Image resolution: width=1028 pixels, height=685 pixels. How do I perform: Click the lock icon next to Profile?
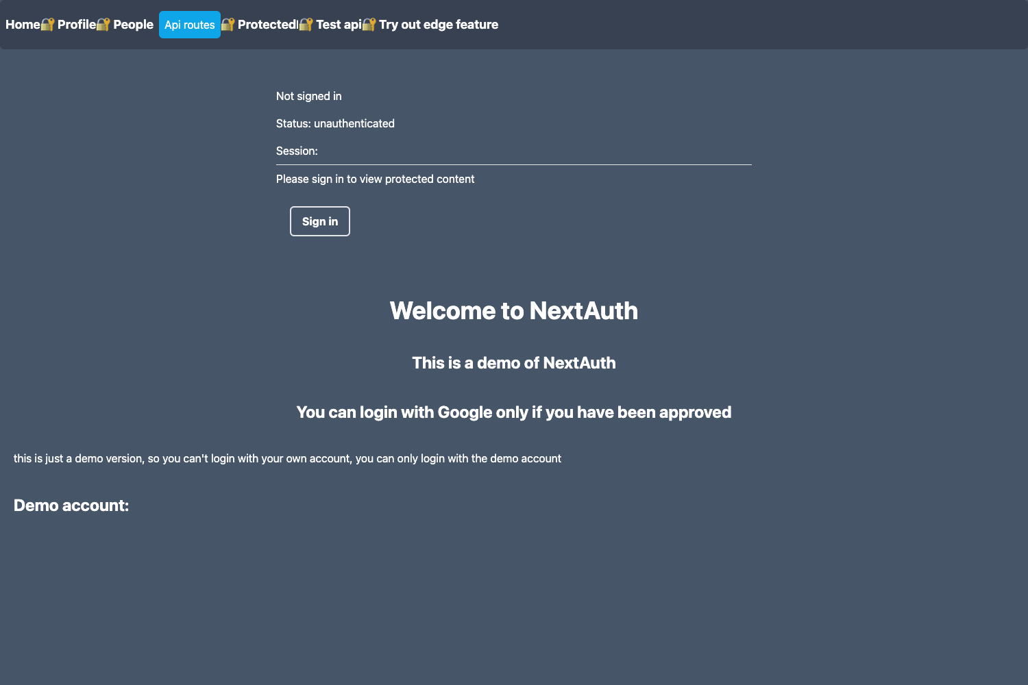coord(47,24)
